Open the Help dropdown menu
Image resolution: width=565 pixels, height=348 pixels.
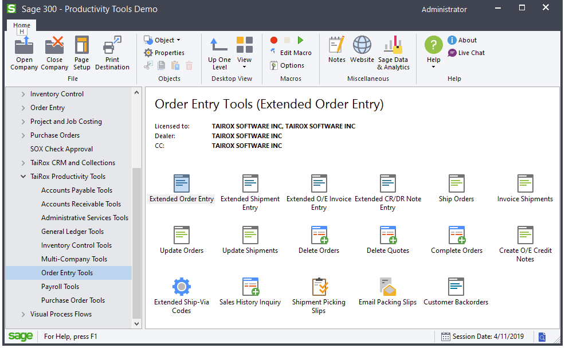click(433, 53)
